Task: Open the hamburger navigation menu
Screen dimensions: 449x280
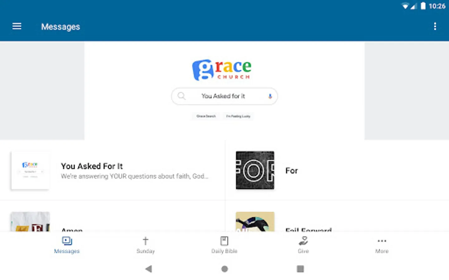Action: tap(17, 26)
